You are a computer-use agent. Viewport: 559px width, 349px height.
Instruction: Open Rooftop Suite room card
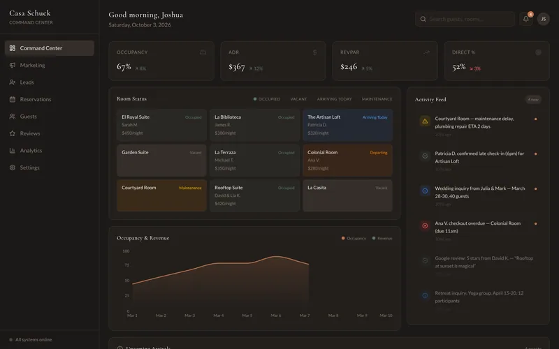coord(254,195)
